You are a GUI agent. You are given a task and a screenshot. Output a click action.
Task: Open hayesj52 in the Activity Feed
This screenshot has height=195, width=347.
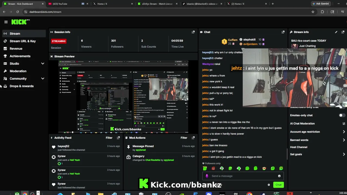(x=63, y=146)
